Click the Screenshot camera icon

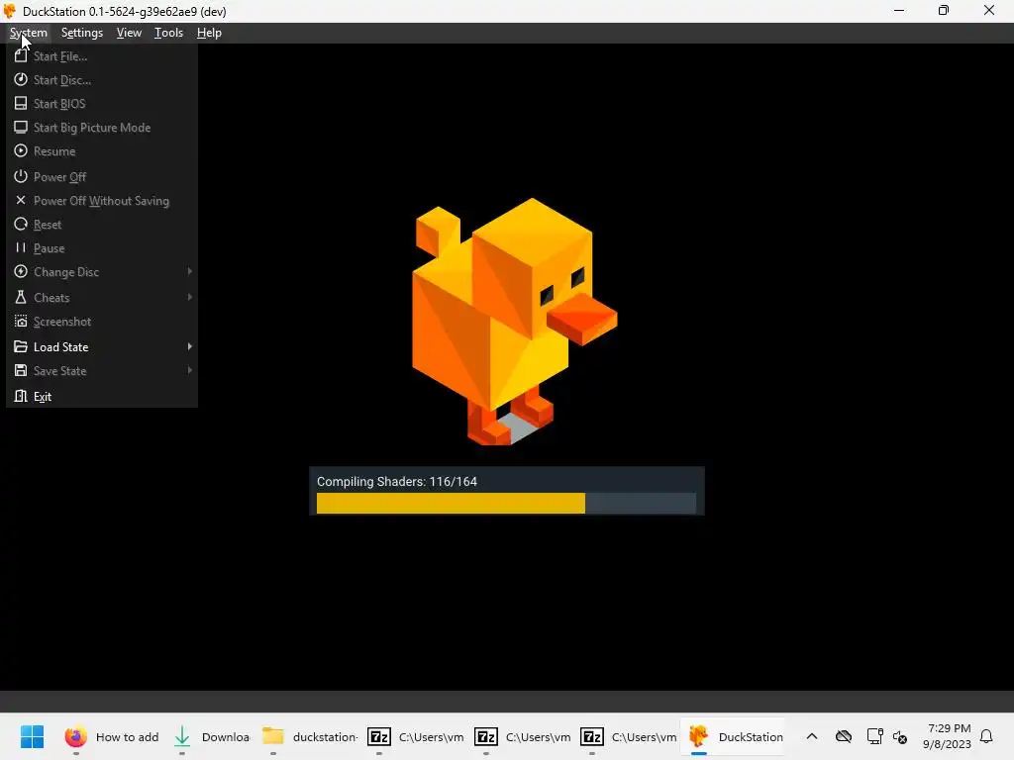[x=21, y=322]
